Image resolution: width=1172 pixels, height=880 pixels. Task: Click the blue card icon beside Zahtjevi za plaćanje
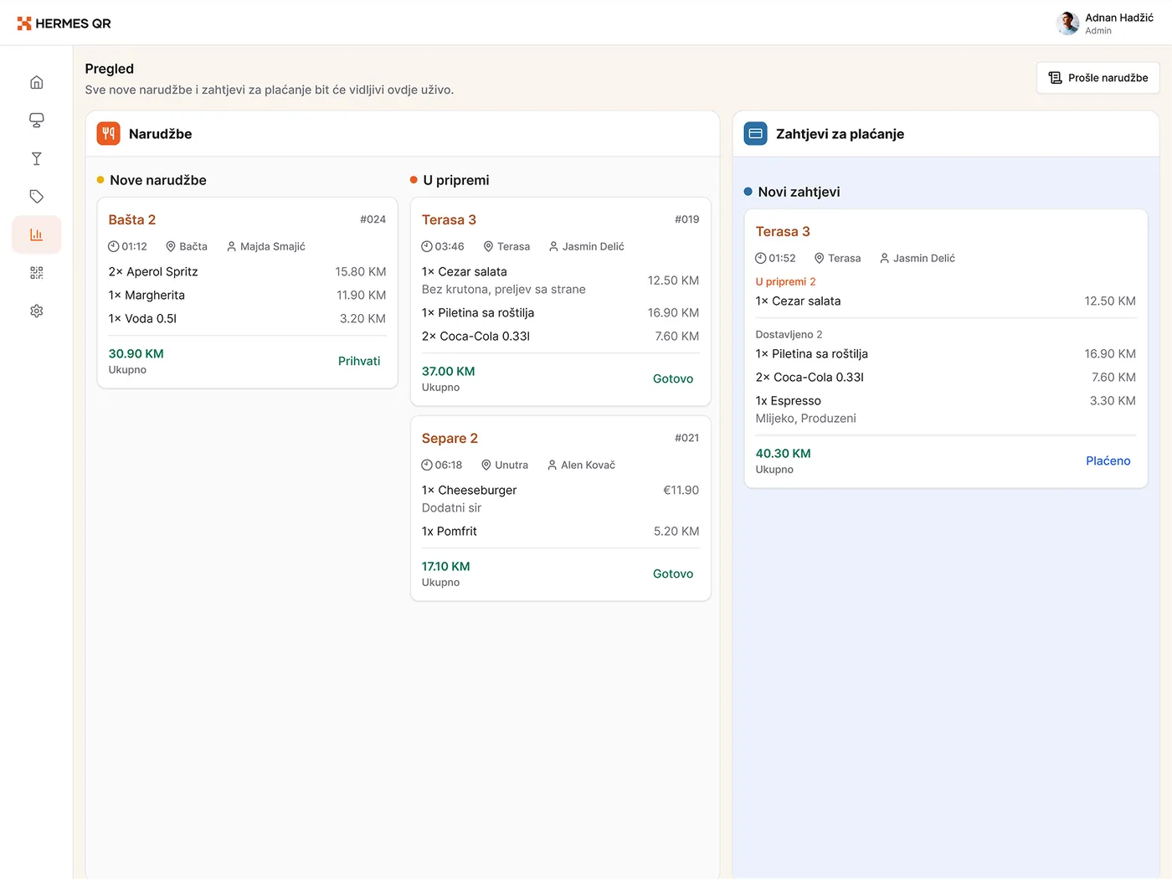pos(755,133)
